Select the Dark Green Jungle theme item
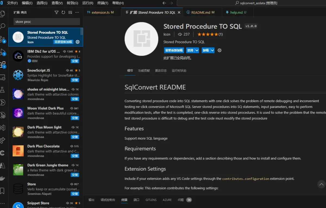Viewport: 326px width, 208px height. [x=46, y=170]
